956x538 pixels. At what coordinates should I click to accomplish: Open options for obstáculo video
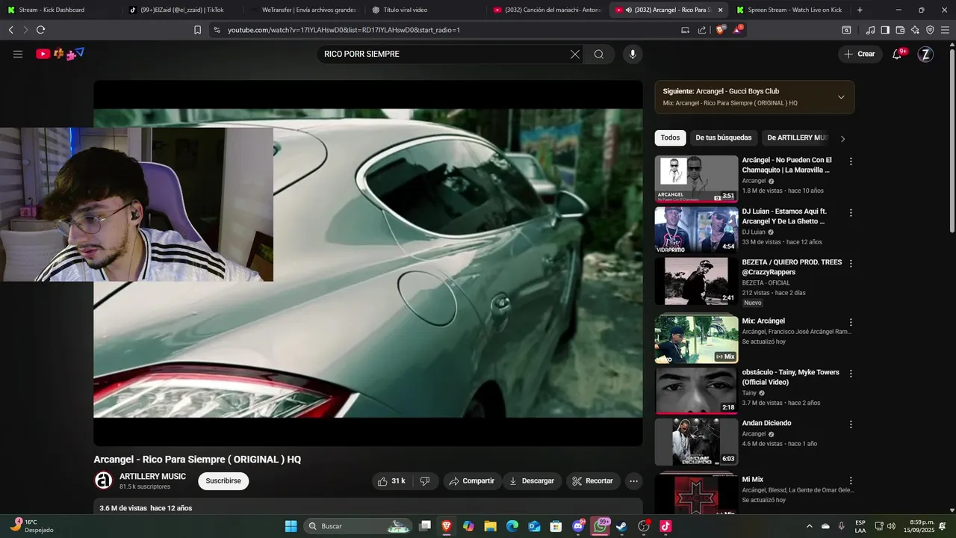(851, 374)
